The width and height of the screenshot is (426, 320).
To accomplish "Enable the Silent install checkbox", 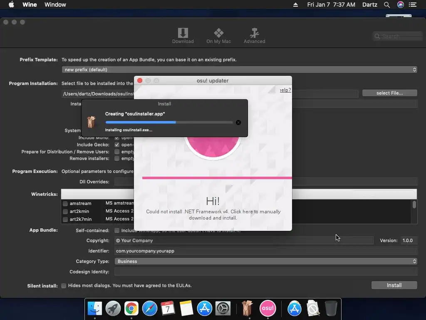I will click(64, 286).
